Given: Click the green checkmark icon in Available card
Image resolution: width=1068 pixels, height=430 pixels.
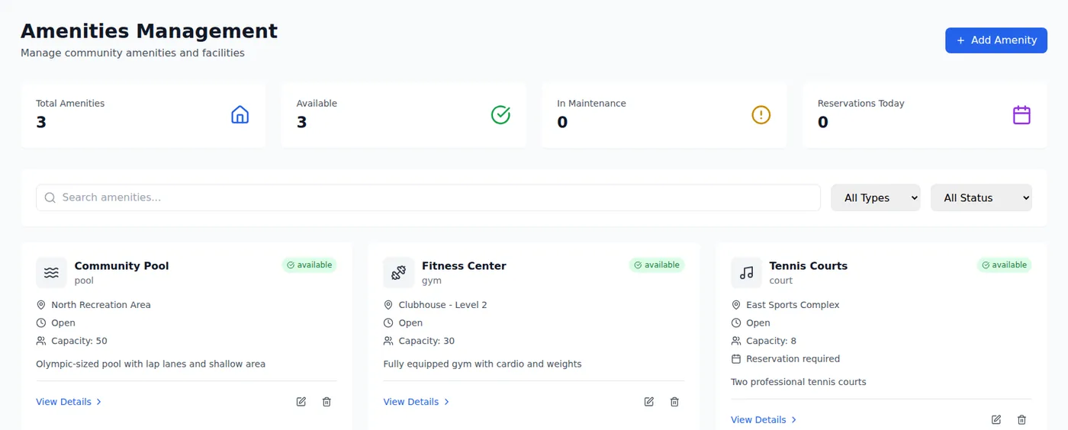Looking at the screenshot, I should click(x=500, y=115).
